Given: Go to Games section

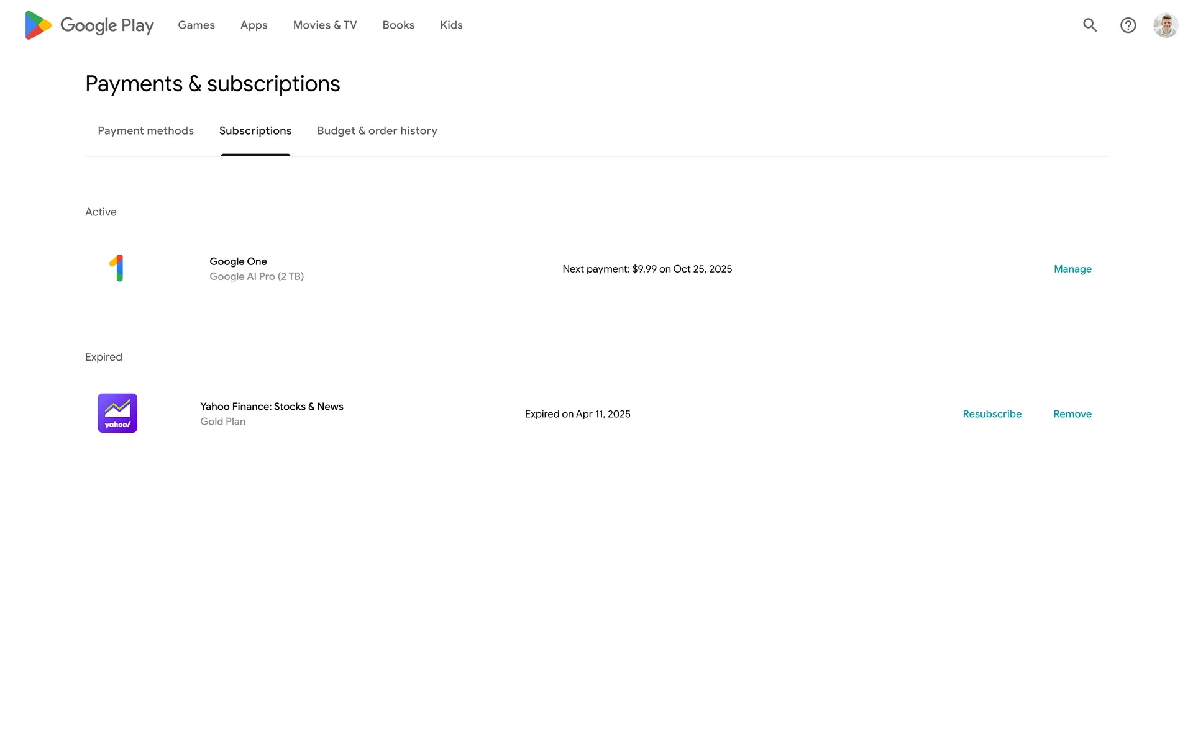Looking at the screenshot, I should coord(196,25).
